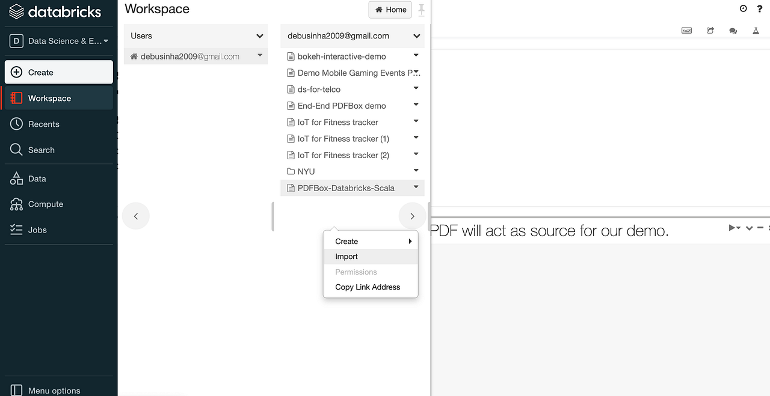Open the experiments flask icon
Image resolution: width=770 pixels, height=396 pixels.
pyautogui.click(x=756, y=31)
